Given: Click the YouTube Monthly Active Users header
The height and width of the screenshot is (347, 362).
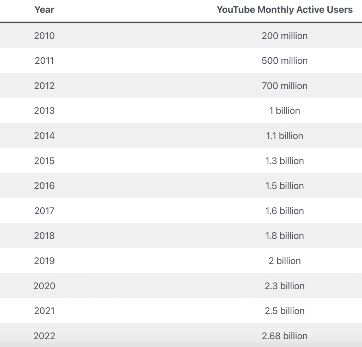Looking at the screenshot, I should tap(285, 10).
